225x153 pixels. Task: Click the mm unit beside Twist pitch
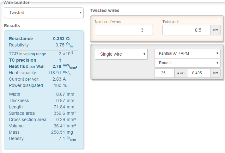(x=216, y=30)
